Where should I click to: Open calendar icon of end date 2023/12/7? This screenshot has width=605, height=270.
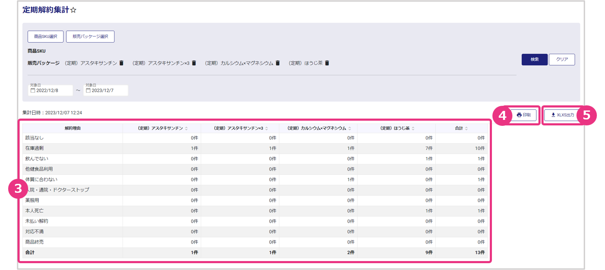(88, 91)
